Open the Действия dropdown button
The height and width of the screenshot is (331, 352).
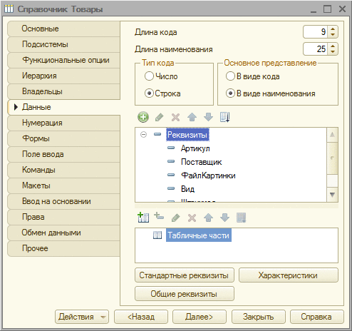82,317
